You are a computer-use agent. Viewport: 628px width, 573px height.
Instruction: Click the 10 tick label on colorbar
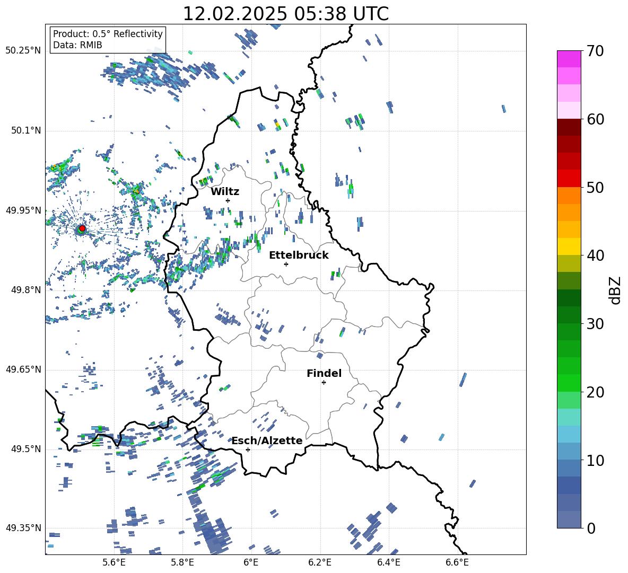coord(595,460)
